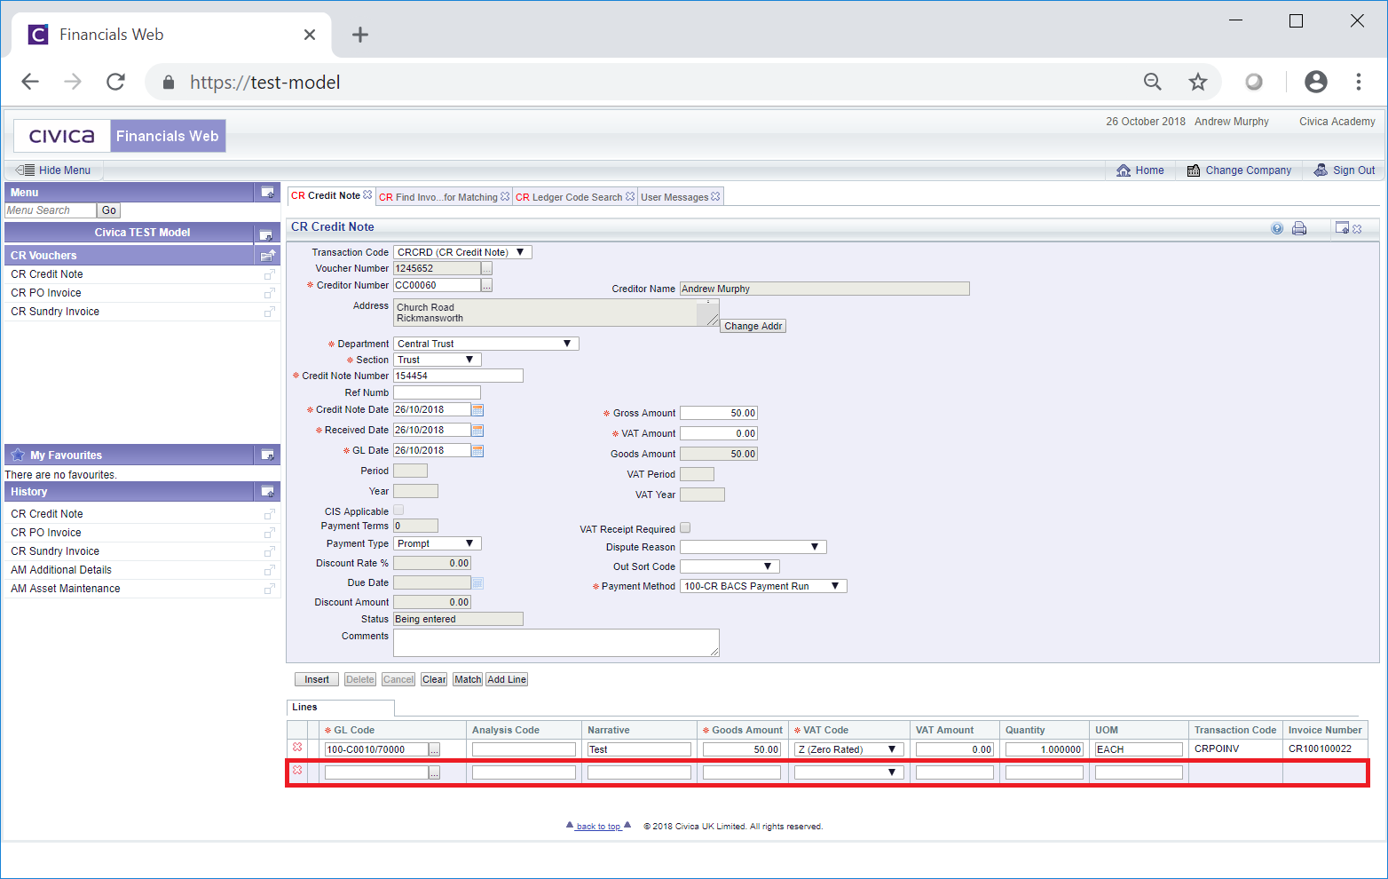This screenshot has width=1388, height=879.
Task: Click the back to top link
Action: (x=599, y=827)
